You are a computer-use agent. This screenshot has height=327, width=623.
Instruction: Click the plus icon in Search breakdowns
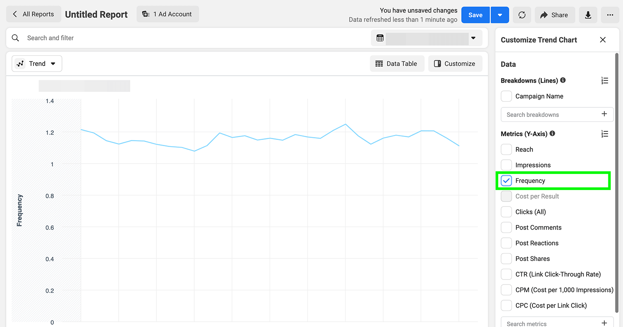[604, 114]
